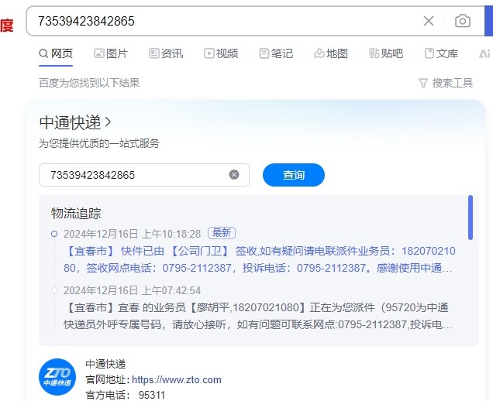
Task: Switch to the 视频 tab
Action: (x=221, y=53)
